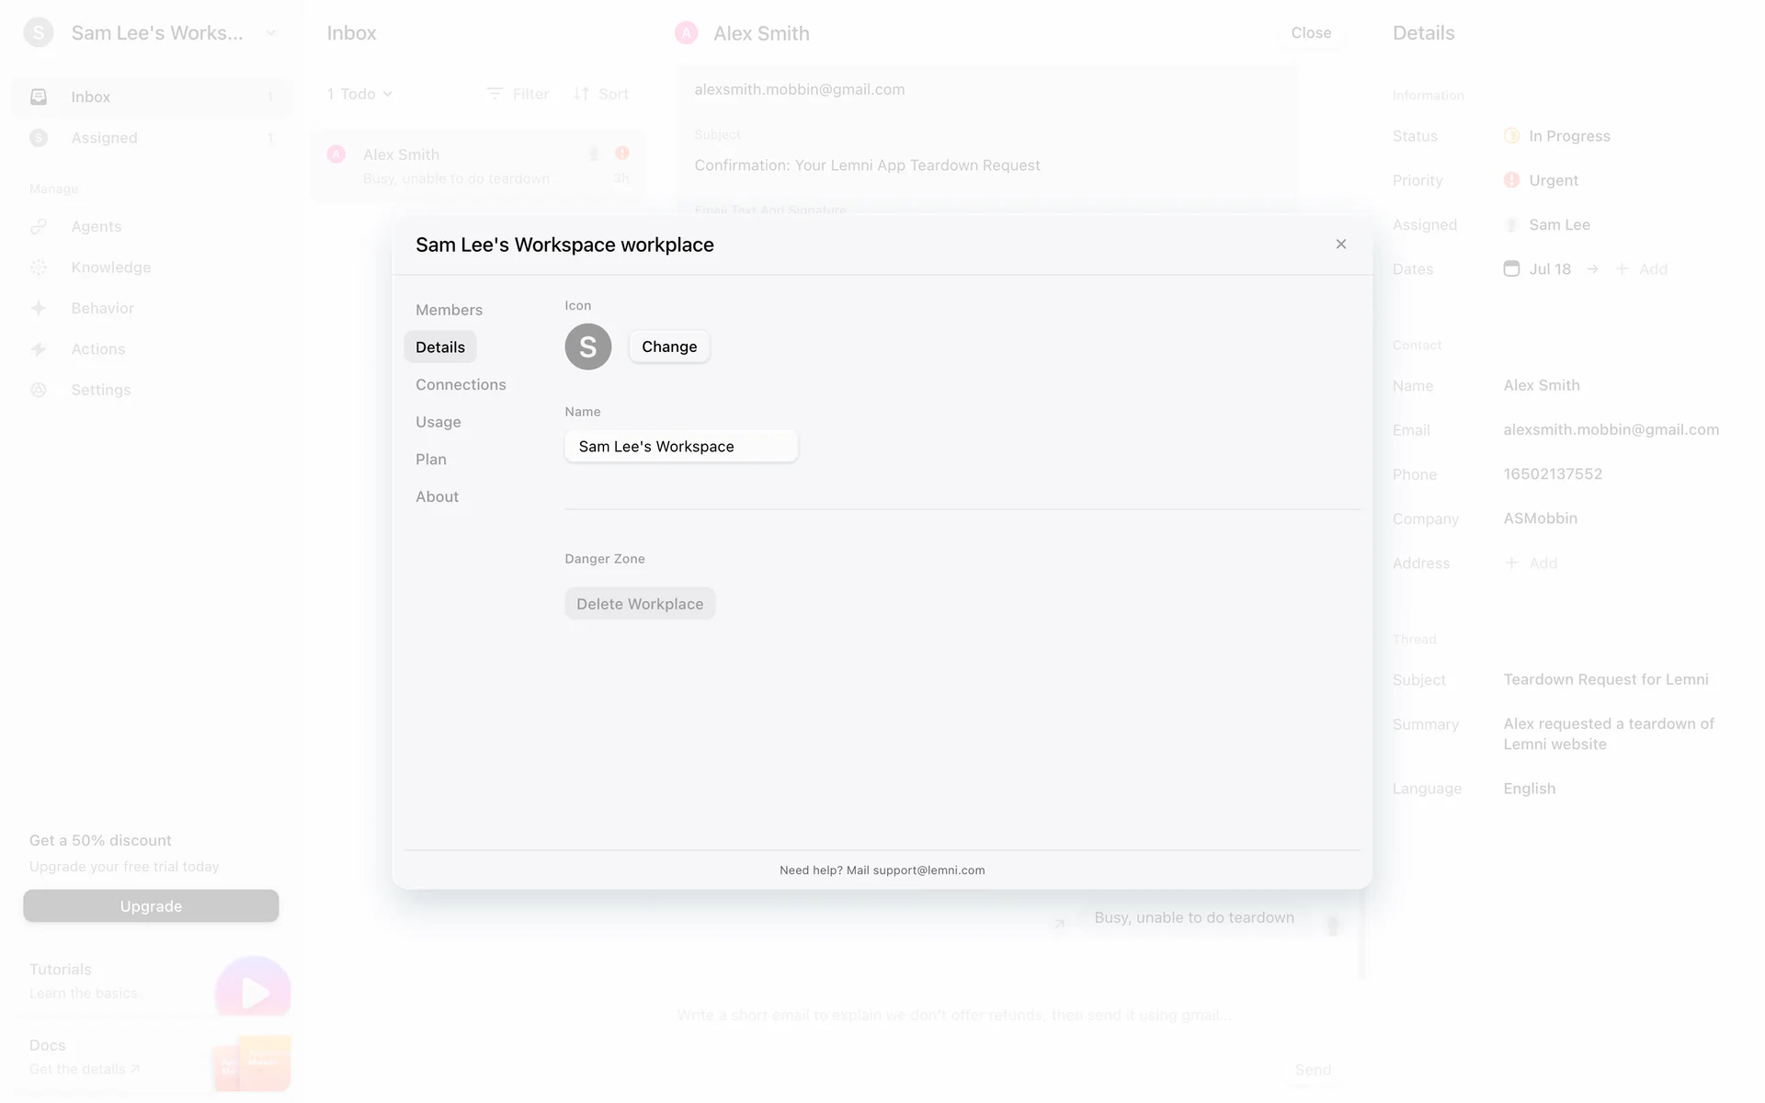The width and height of the screenshot is (1765, 1103).
Task: Go to the Plan tab
Action: 431,460
